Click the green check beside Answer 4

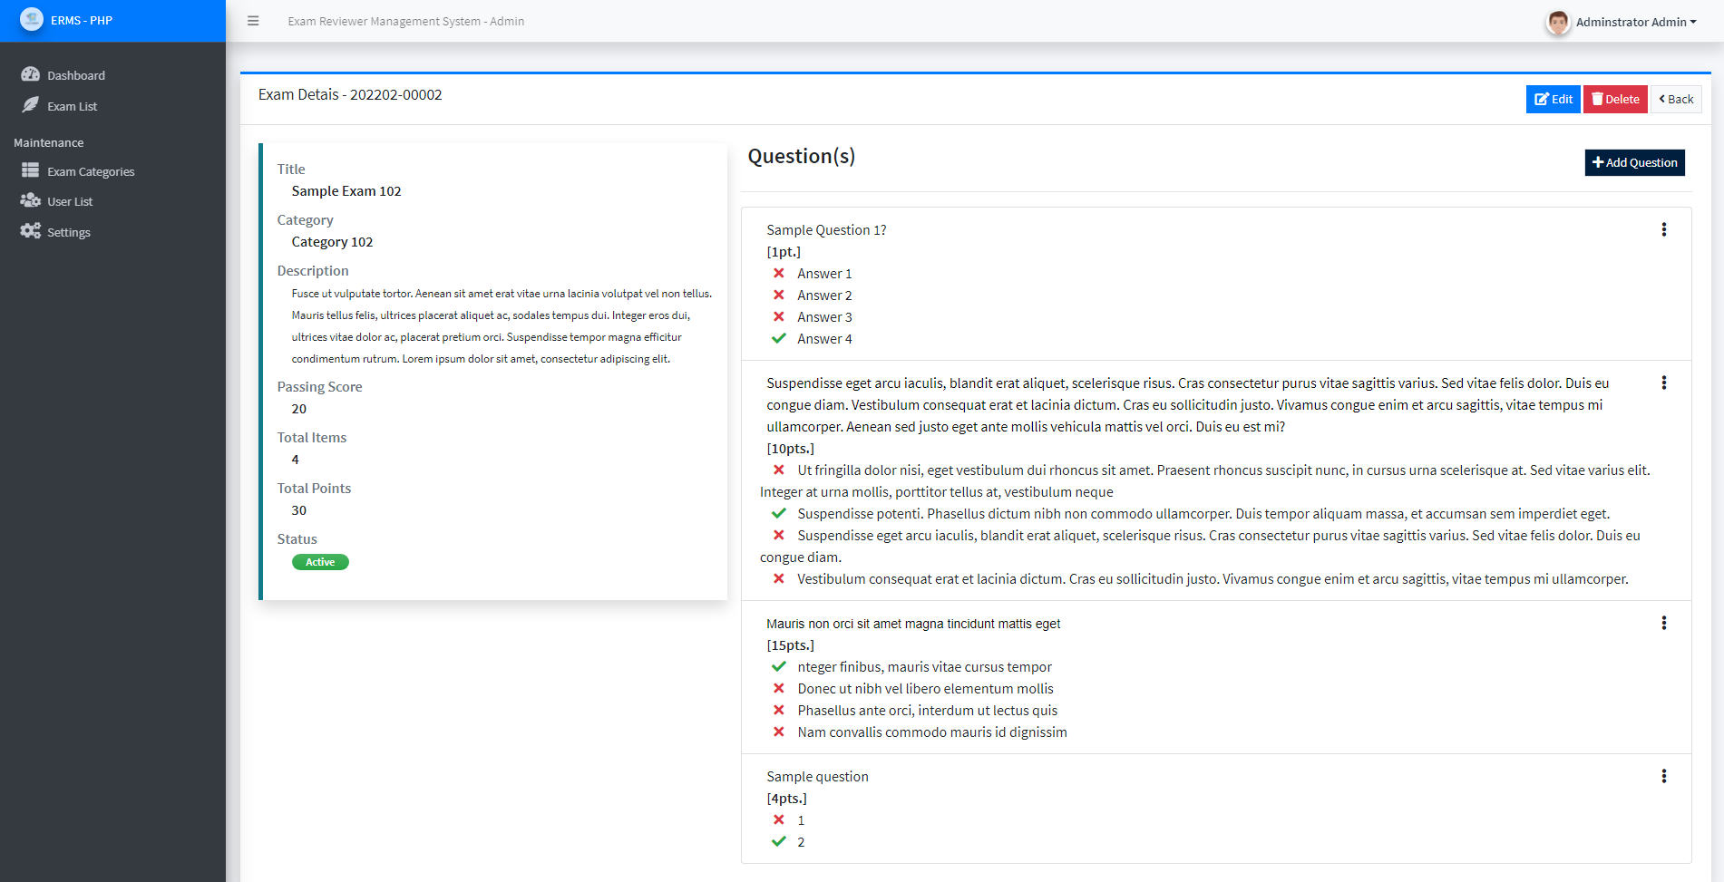pyautogui.click(x=779, y=339)
